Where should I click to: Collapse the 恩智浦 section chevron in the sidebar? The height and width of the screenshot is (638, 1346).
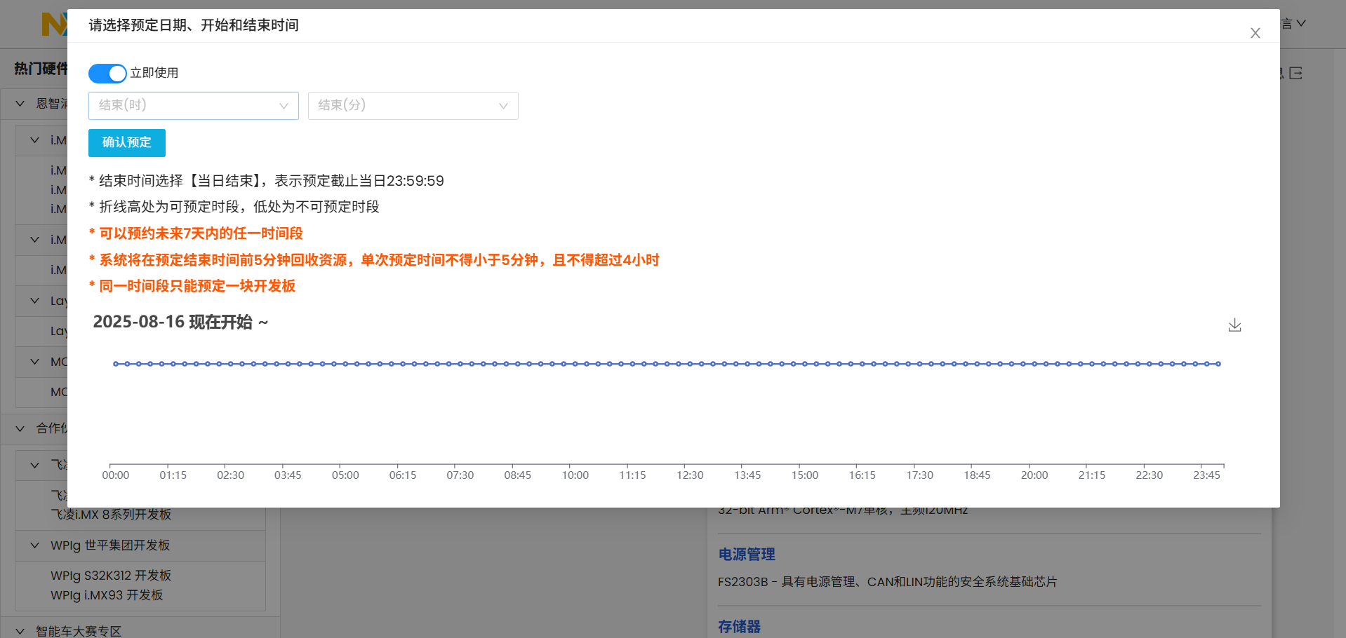click(20, 104)
